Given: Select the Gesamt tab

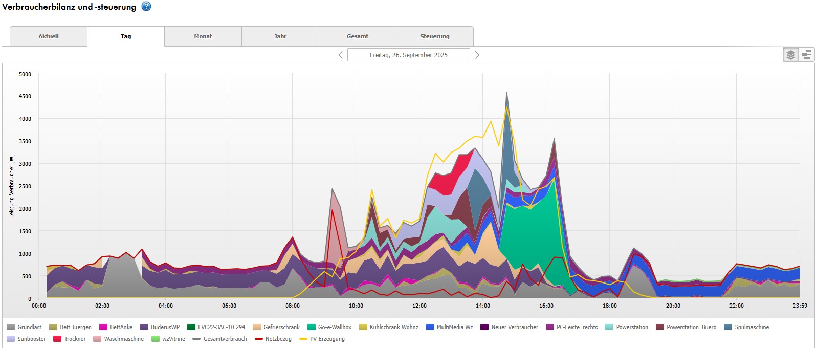Looking at the screenshot, I should (x=358, y=36).
